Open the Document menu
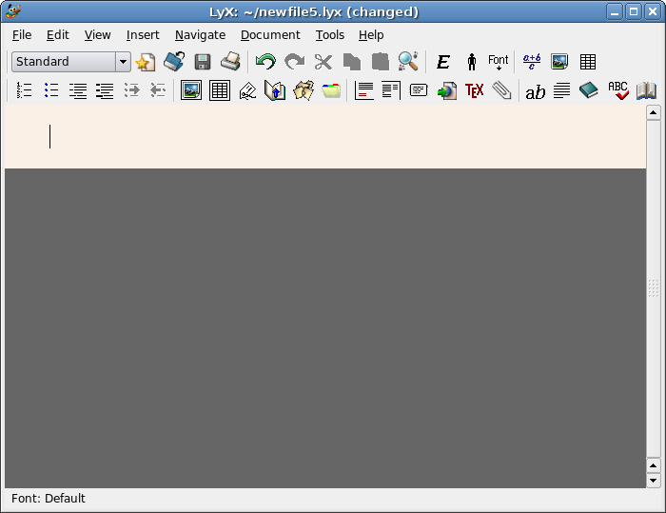This screenshot has width=666, height=513. pyautogui.click(x=270, y=35)
